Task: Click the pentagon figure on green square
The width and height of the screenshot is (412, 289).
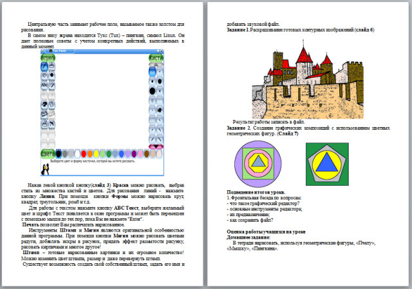Action: point(328,165)
